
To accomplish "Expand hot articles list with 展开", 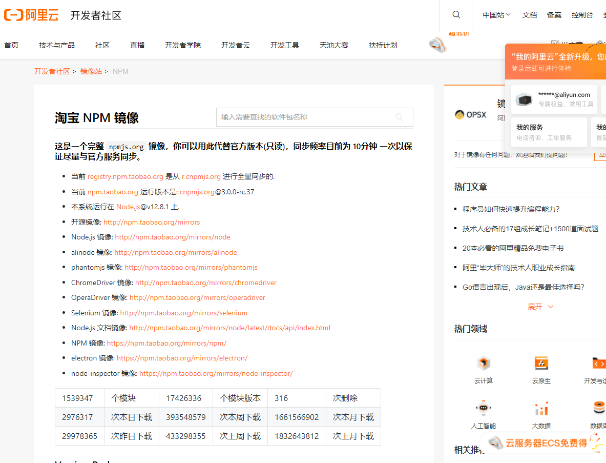I will point(540,306).
